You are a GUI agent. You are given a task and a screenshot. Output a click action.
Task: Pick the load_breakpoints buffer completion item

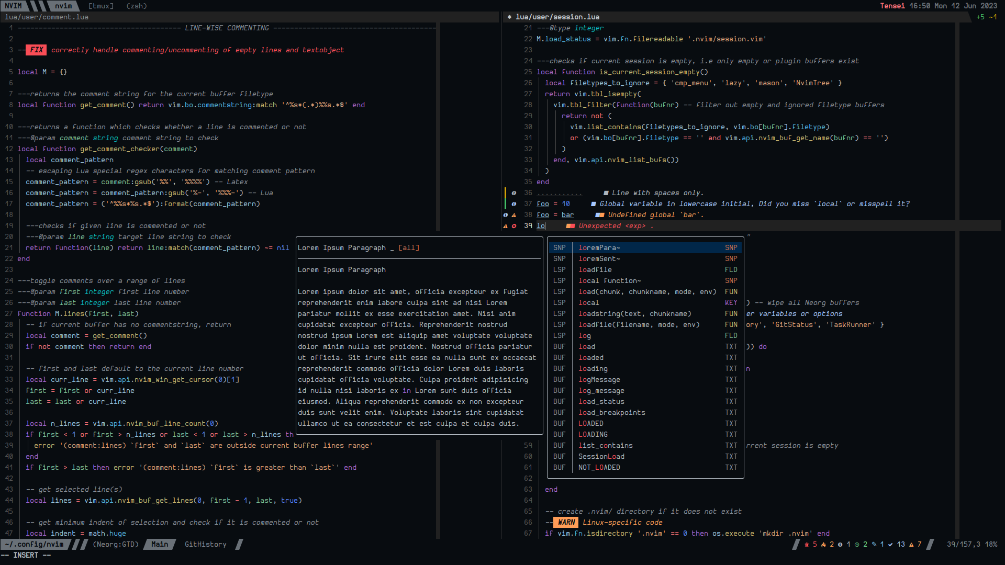tap(611, 413)
